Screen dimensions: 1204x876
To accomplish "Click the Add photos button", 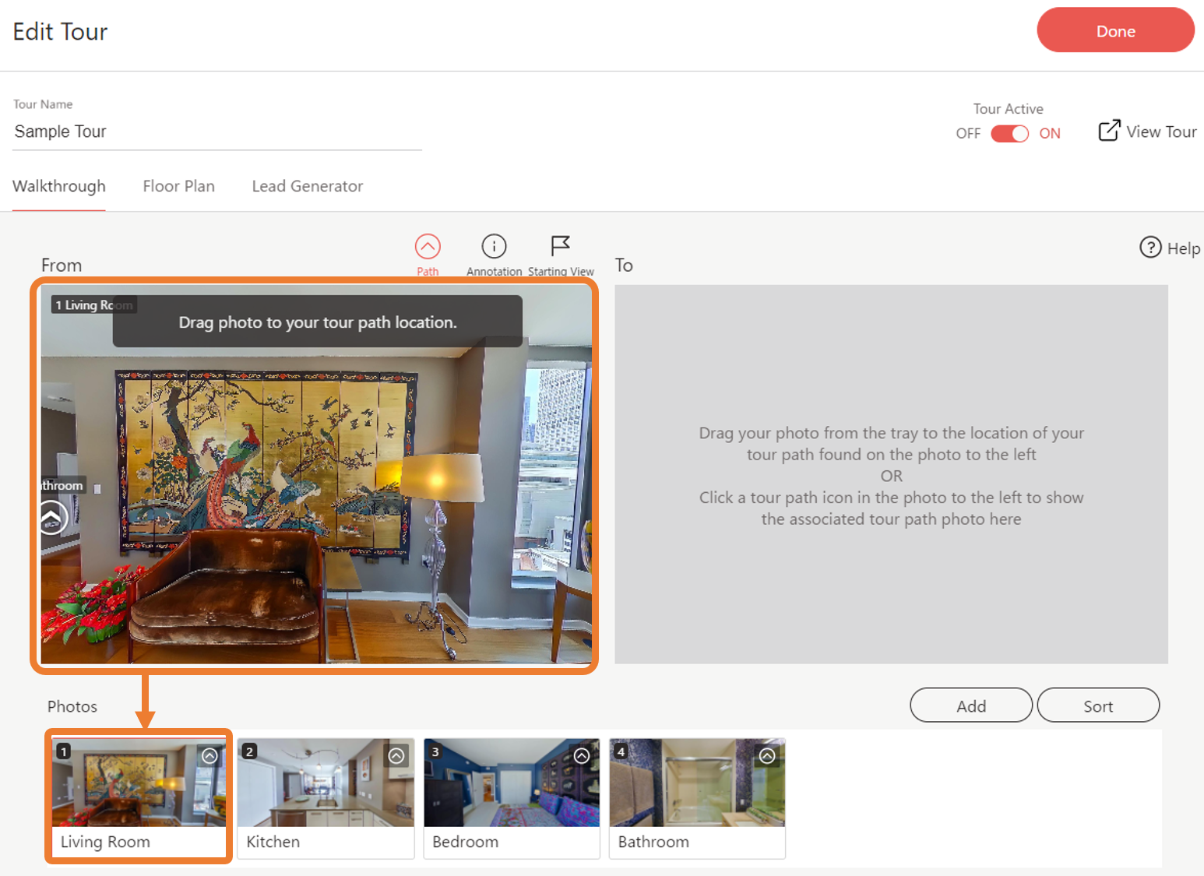I will coord(970,705).
